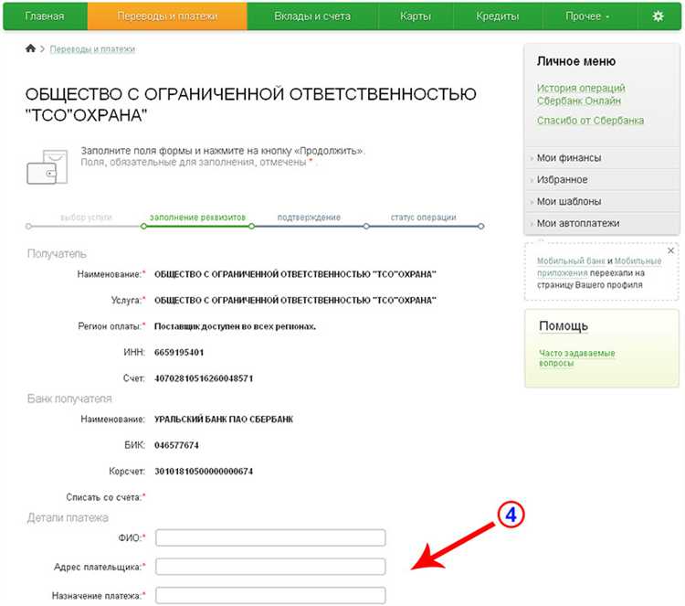Open Часто задаваемые вопросы link
The height and width of the screenshot is (606, 685).
(x=576, y=358)
